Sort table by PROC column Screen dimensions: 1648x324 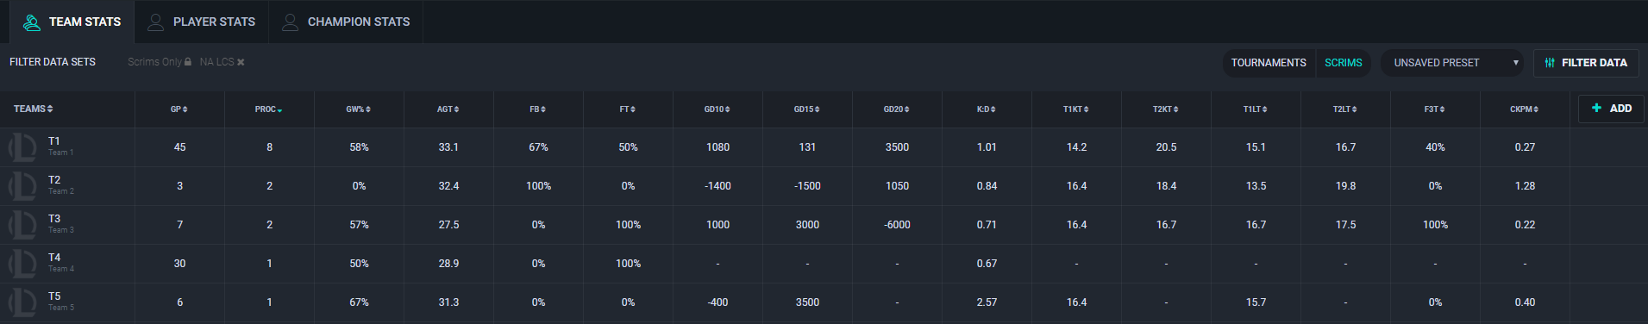tap(269, 109)
